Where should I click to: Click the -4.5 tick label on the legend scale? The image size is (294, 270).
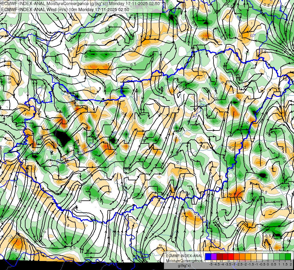click(x=217, y=264)
